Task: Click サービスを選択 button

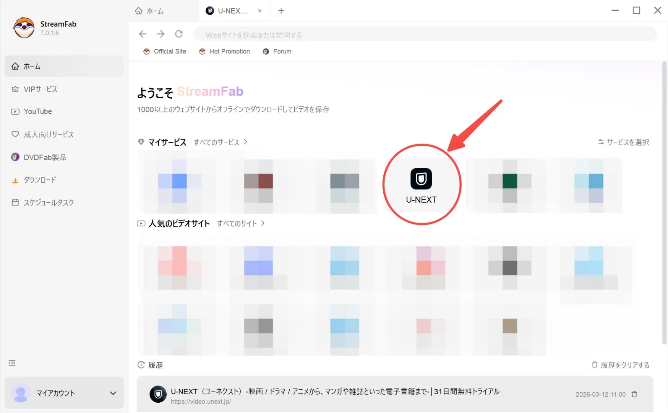Action: (x=624, y=142)
